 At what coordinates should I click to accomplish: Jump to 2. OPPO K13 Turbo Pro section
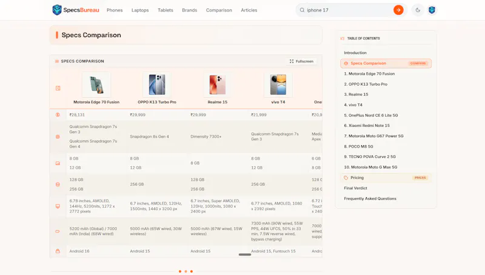click(x=366, y=84)
